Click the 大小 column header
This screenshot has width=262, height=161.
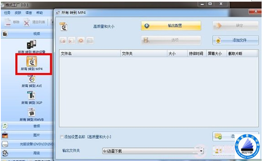coord(177,54)
